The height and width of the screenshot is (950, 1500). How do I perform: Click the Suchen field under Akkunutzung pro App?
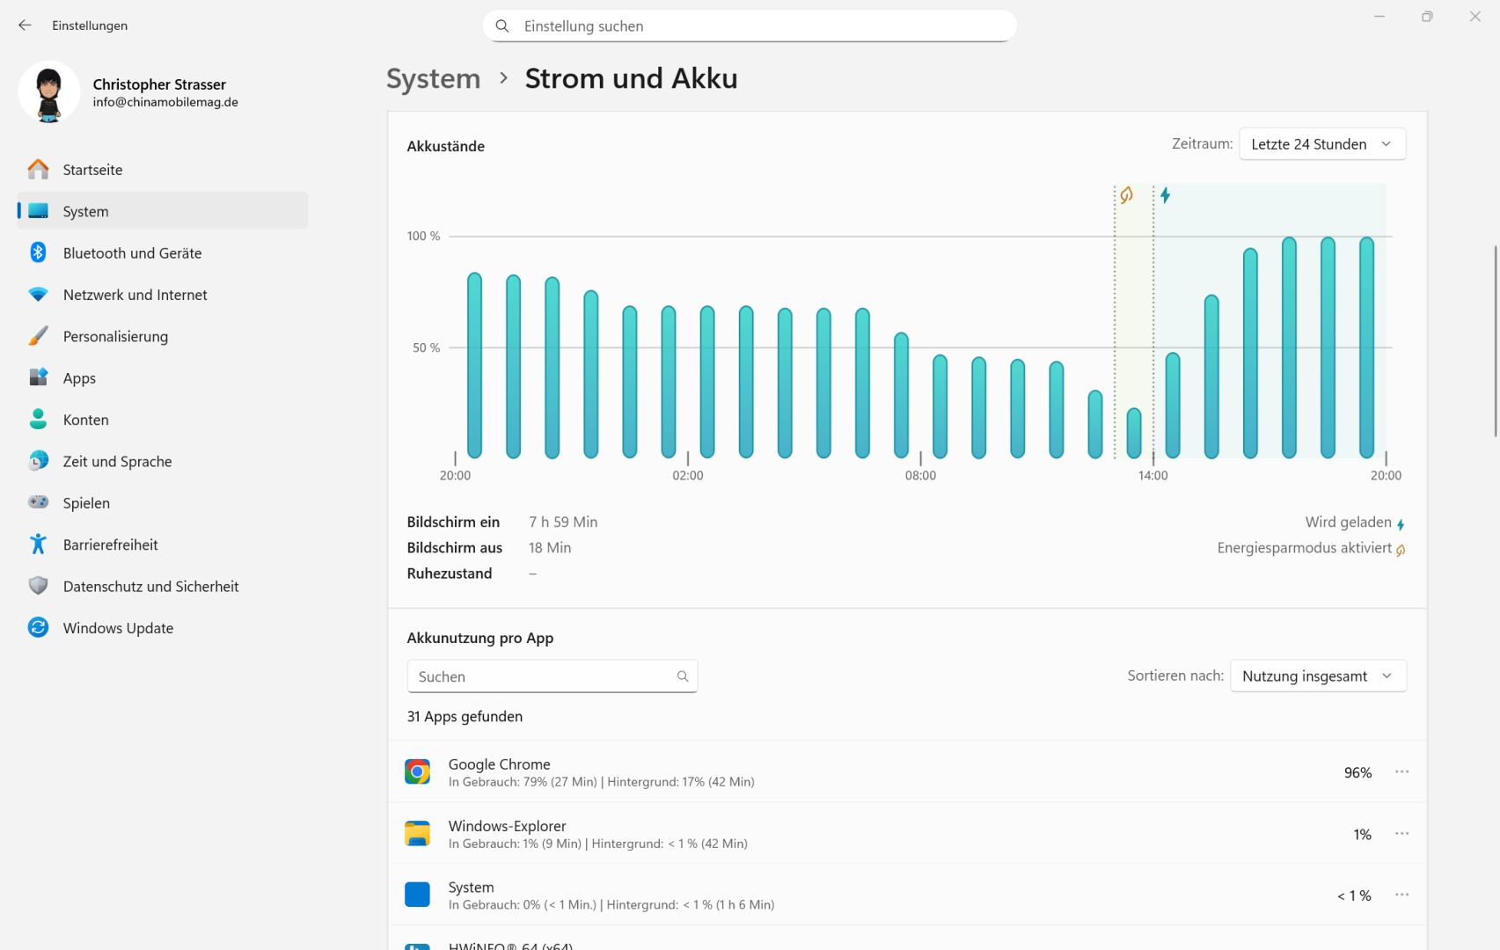[x=552, y=676]
